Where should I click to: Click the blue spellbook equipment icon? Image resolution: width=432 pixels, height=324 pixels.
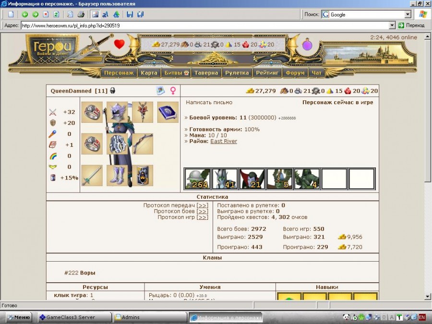pos(168,112)
